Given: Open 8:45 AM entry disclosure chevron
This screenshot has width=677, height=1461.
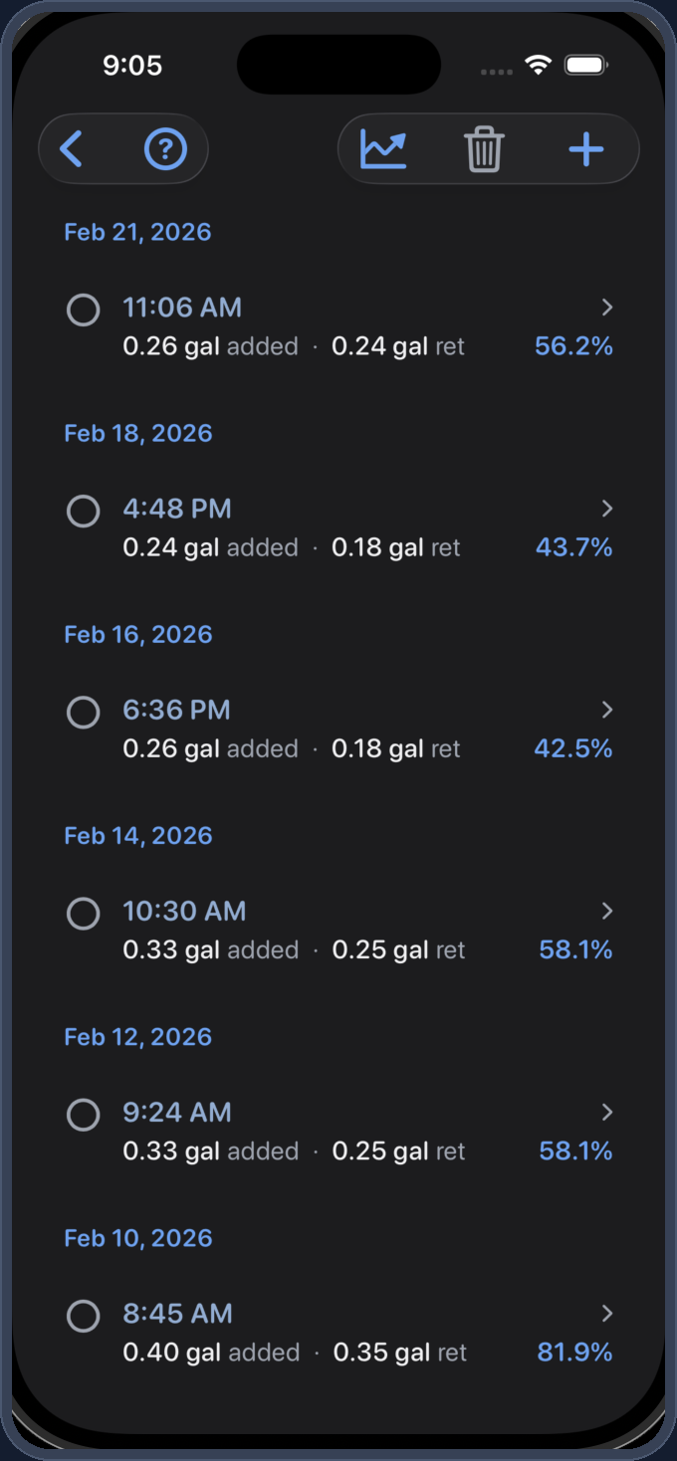Looking at the screenshot, I should pyautogui.click(x=607, y=1314).
